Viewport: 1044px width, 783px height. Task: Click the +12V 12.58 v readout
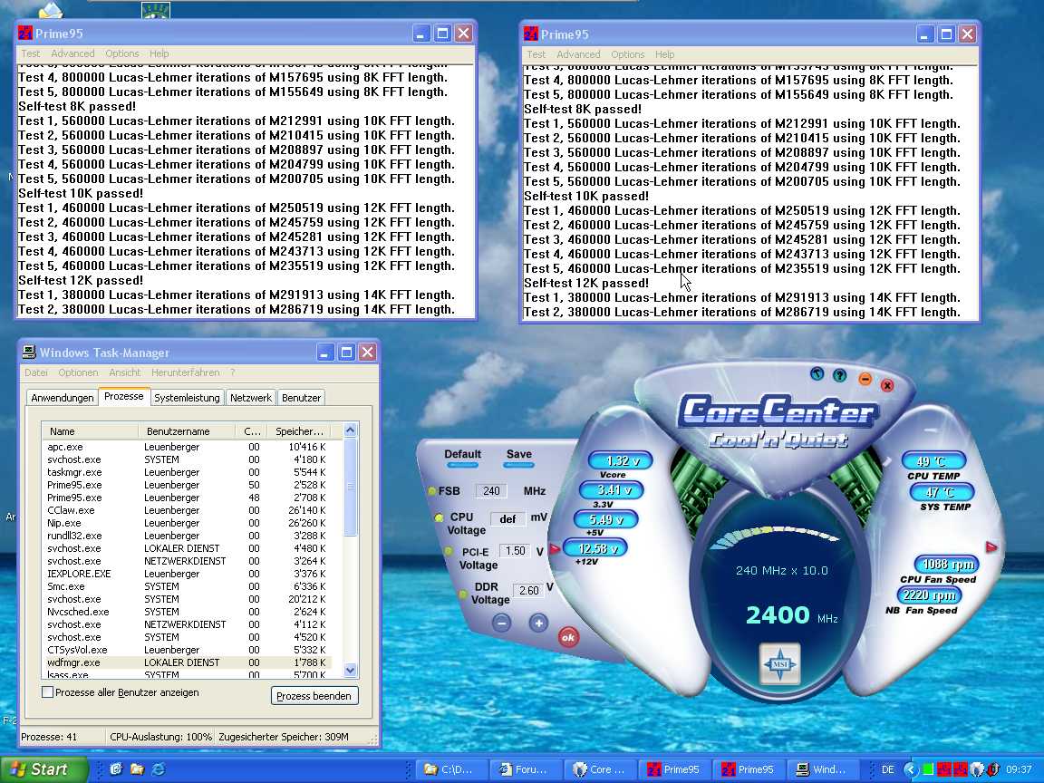tap(595, 548)
